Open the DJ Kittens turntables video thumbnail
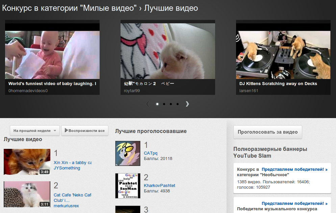This screenshot has height=213, width=336. coord(283,51)
